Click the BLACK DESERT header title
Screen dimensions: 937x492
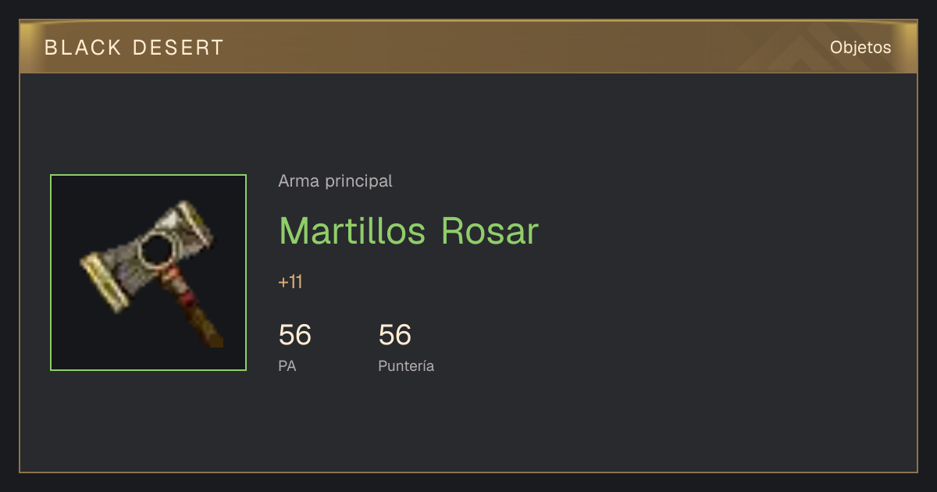coord(134,48)
